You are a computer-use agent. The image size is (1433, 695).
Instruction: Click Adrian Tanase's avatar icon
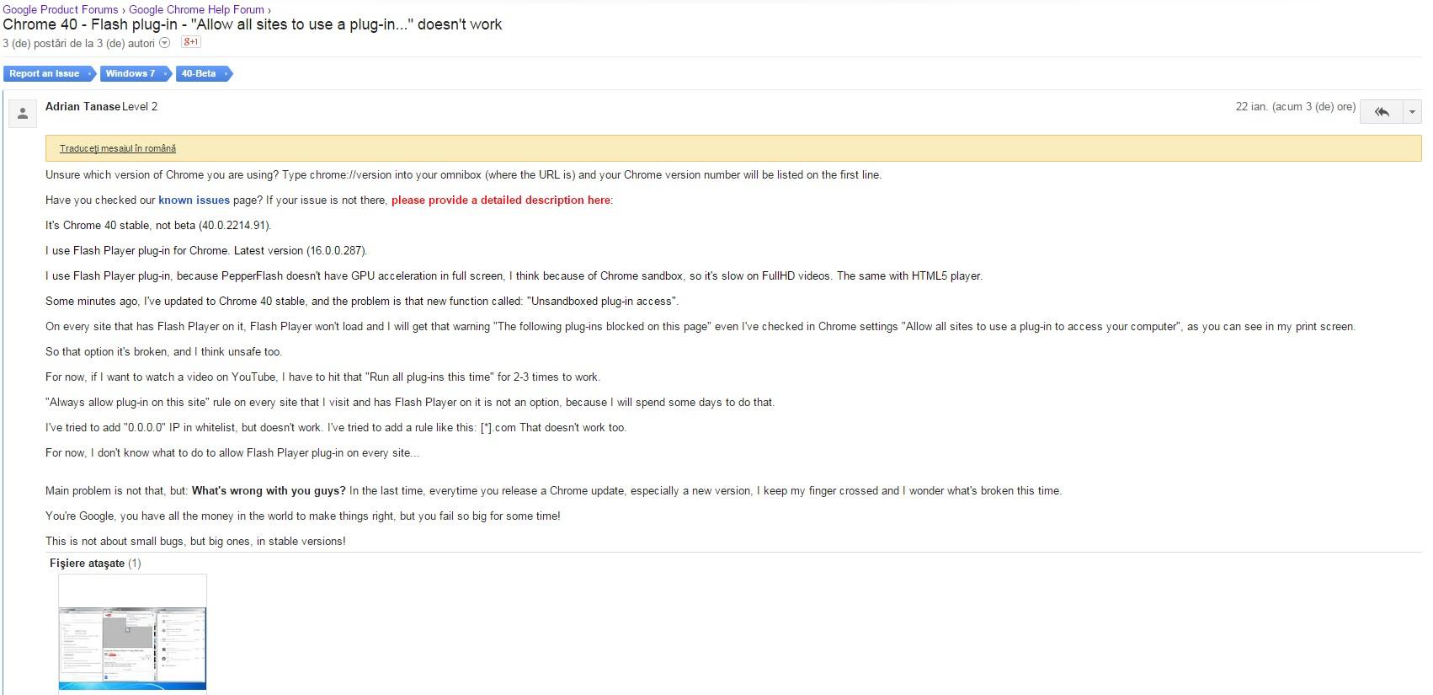23,114
